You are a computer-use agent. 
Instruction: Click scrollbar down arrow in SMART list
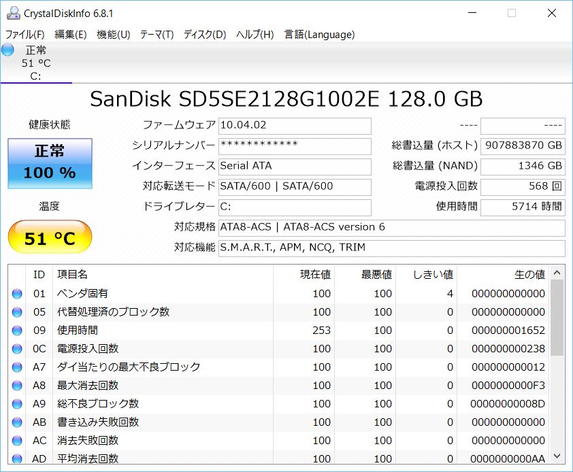click(x=557, y=456)
